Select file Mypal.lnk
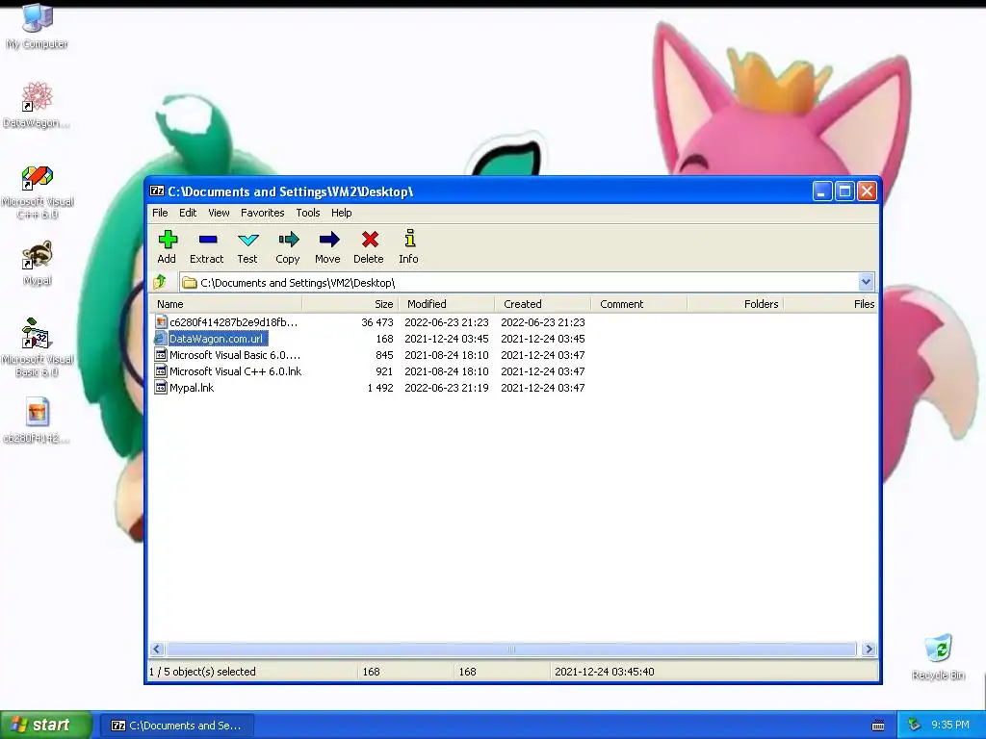Image resolution: width=986 pixels, height=739 pixels. pyautogui.click(x=192, y=387)
